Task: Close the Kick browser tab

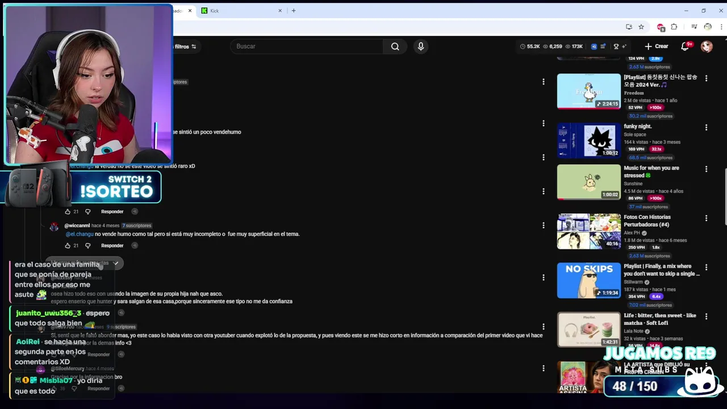Action: (x=280, y=11)
